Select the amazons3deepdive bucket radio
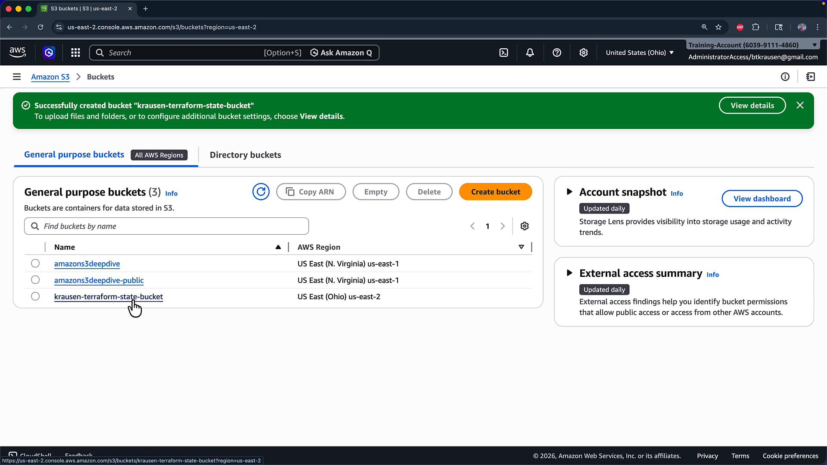 pos(35,263)
